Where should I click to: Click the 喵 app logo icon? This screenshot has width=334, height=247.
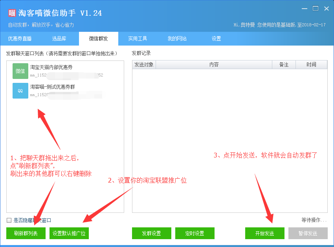click(x=12, y=13)
